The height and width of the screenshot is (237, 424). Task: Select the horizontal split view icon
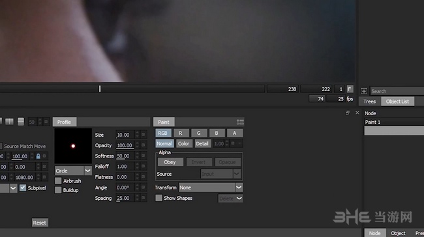click(21, 122)
